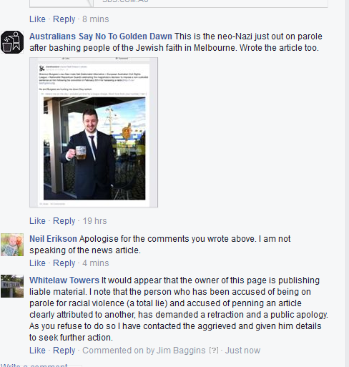Open Whitelaw Towers profile picture
Viewport: 349px width, 367px height.
[x=12, y=286]
